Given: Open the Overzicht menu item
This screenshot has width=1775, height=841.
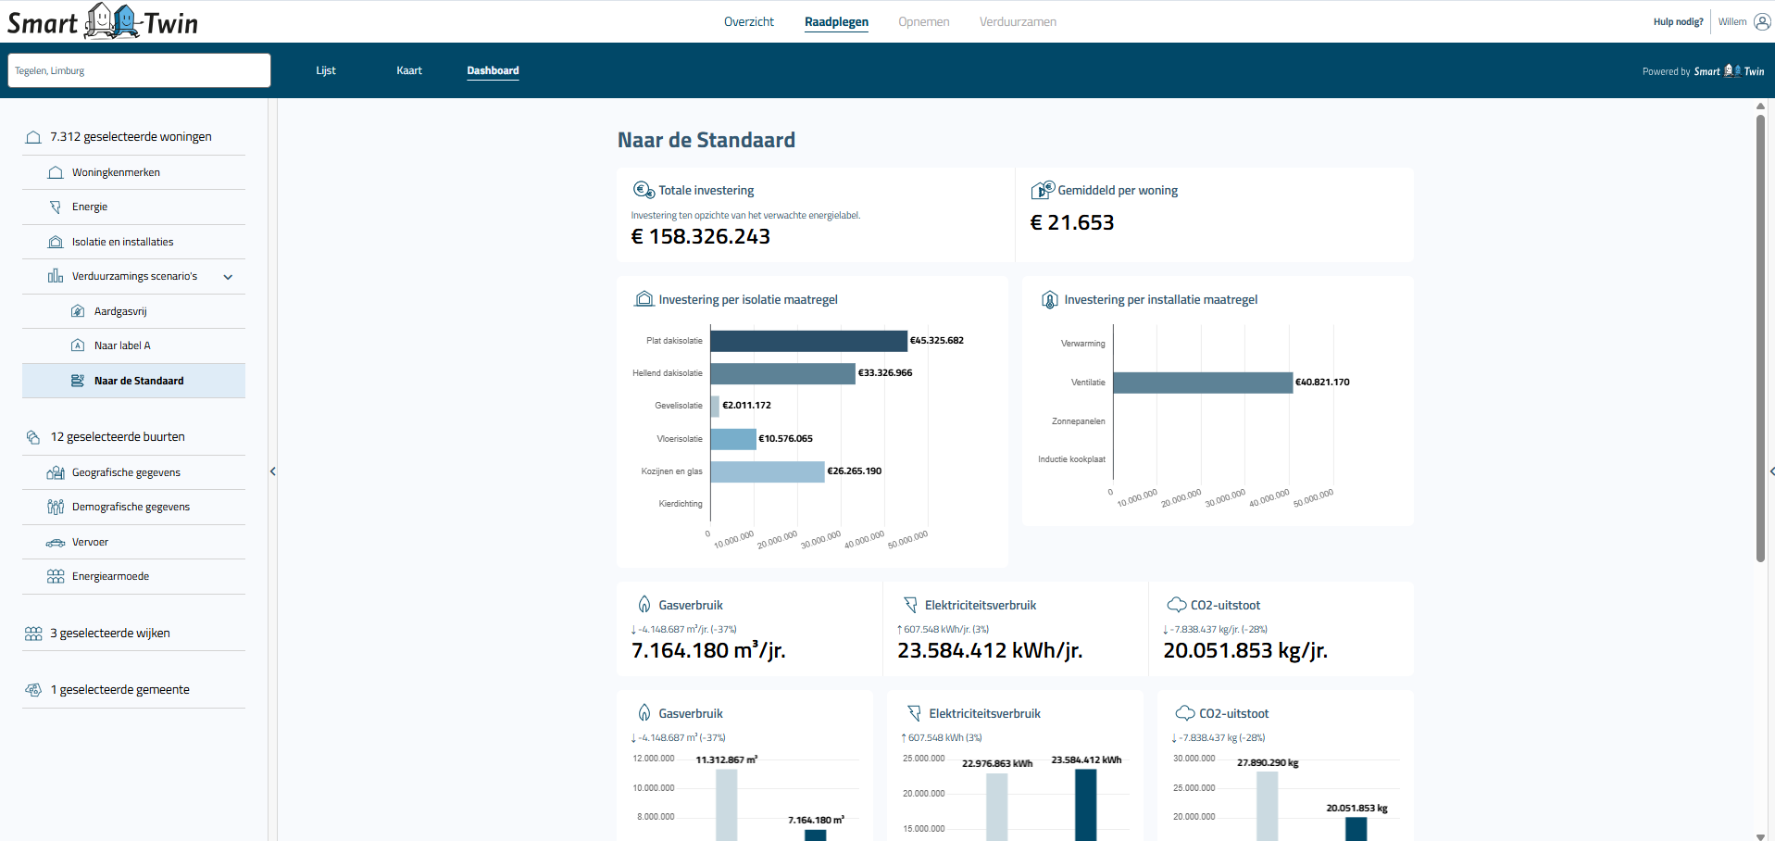Looking at the screenshot, I should click(x=748, y=21).
